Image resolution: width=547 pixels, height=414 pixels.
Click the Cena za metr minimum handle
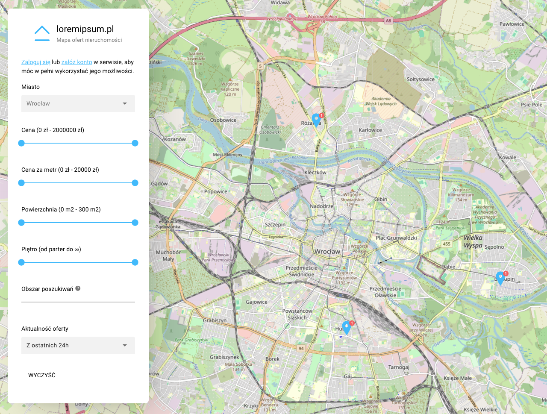coord(21,183)
